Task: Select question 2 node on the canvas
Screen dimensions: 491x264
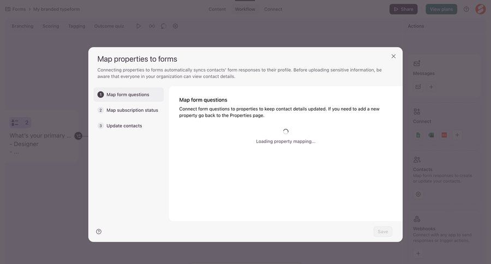Action: click(x=41, y=136)
